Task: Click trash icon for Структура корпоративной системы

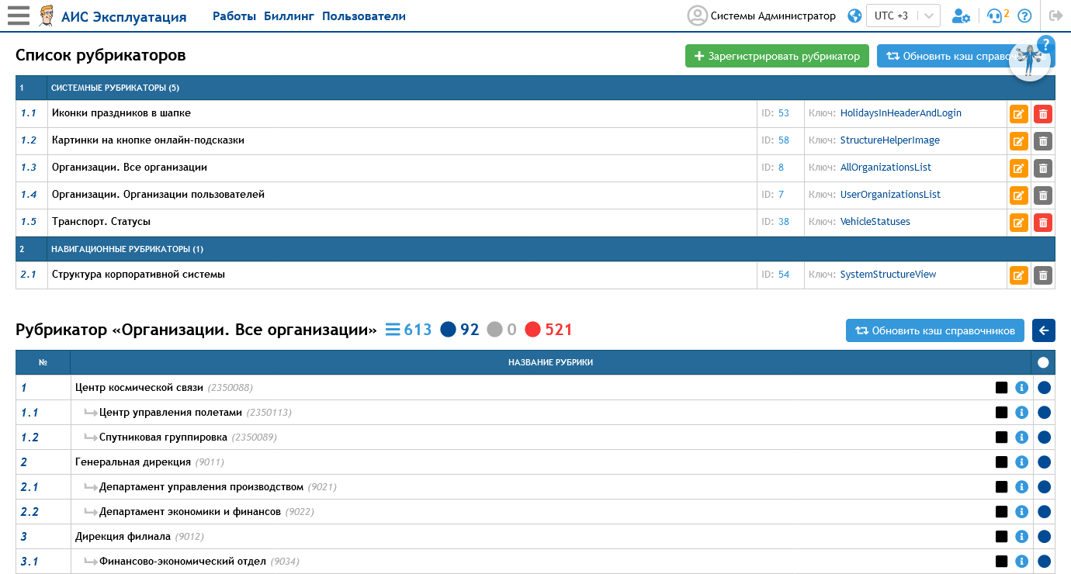Action: 1043,275
